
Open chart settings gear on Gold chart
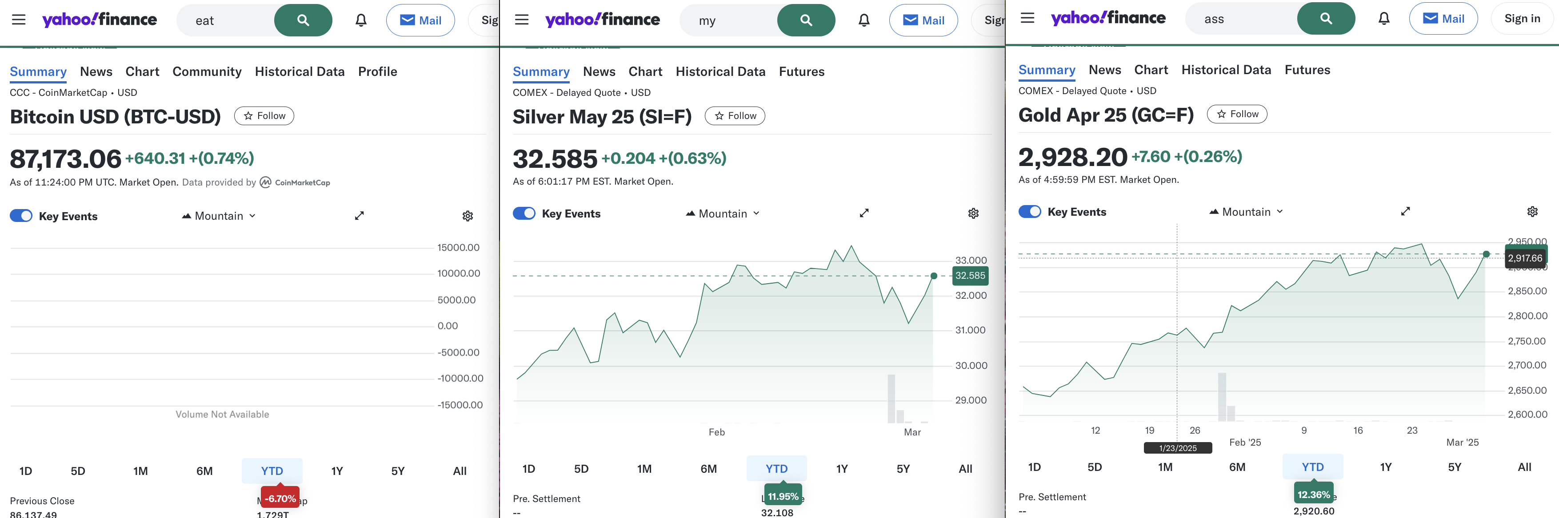click(x=1532, y=212)
